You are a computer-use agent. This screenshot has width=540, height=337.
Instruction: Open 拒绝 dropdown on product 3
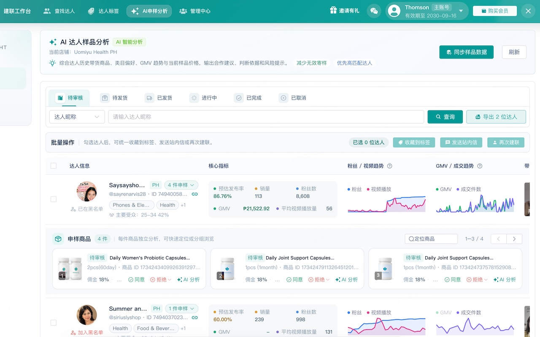pos(477,279)
